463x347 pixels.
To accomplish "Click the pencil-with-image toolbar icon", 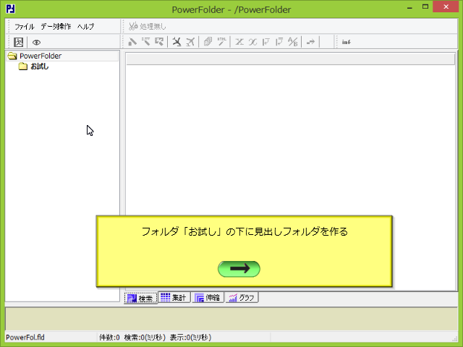I will (159, 42).
